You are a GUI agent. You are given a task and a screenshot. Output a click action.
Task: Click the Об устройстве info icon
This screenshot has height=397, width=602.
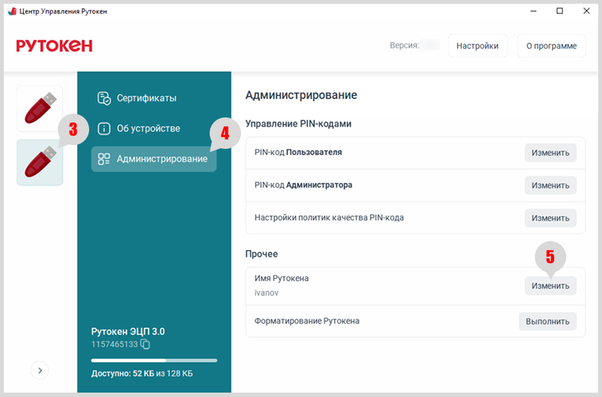pyautogui.click(x=104, y=128)
